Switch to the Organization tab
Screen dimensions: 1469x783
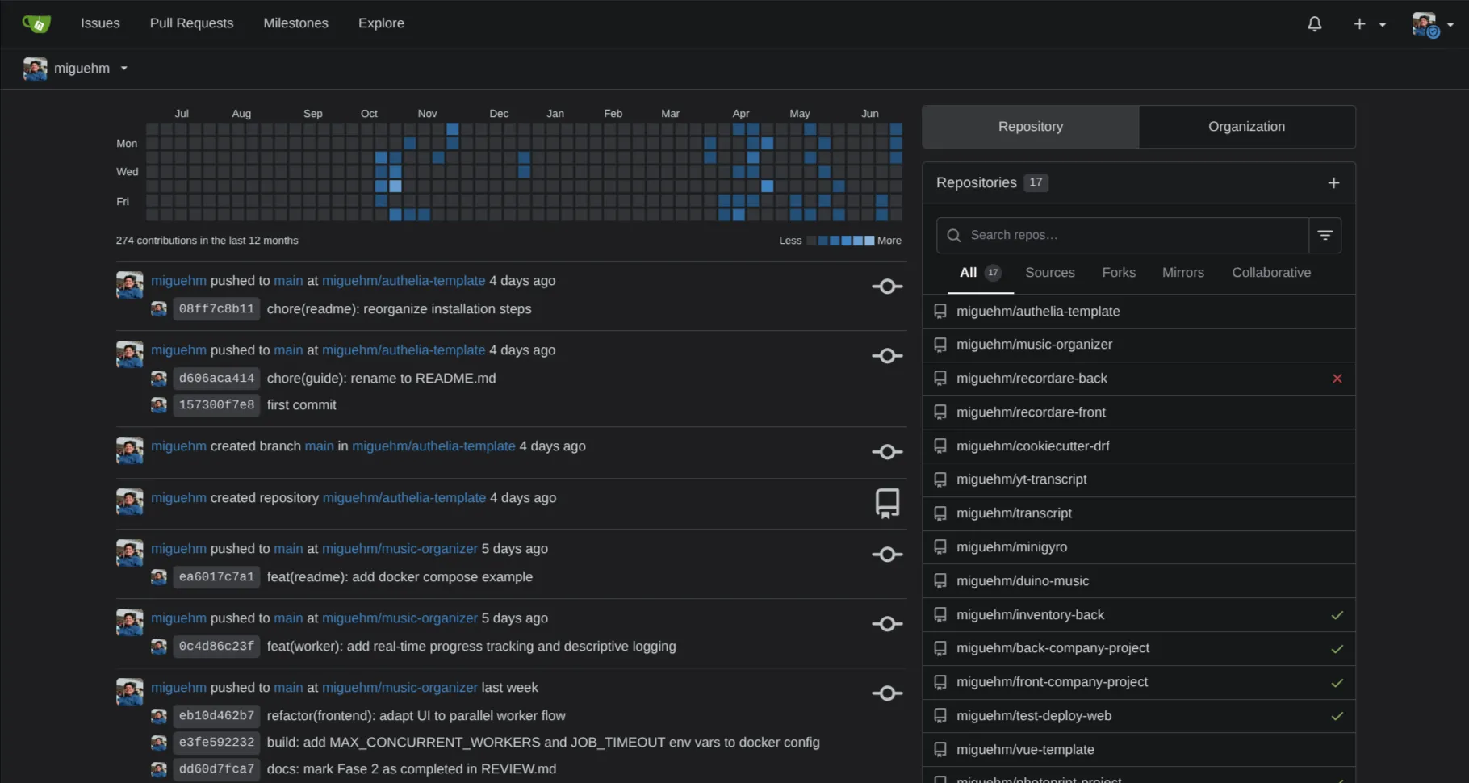1246,127
